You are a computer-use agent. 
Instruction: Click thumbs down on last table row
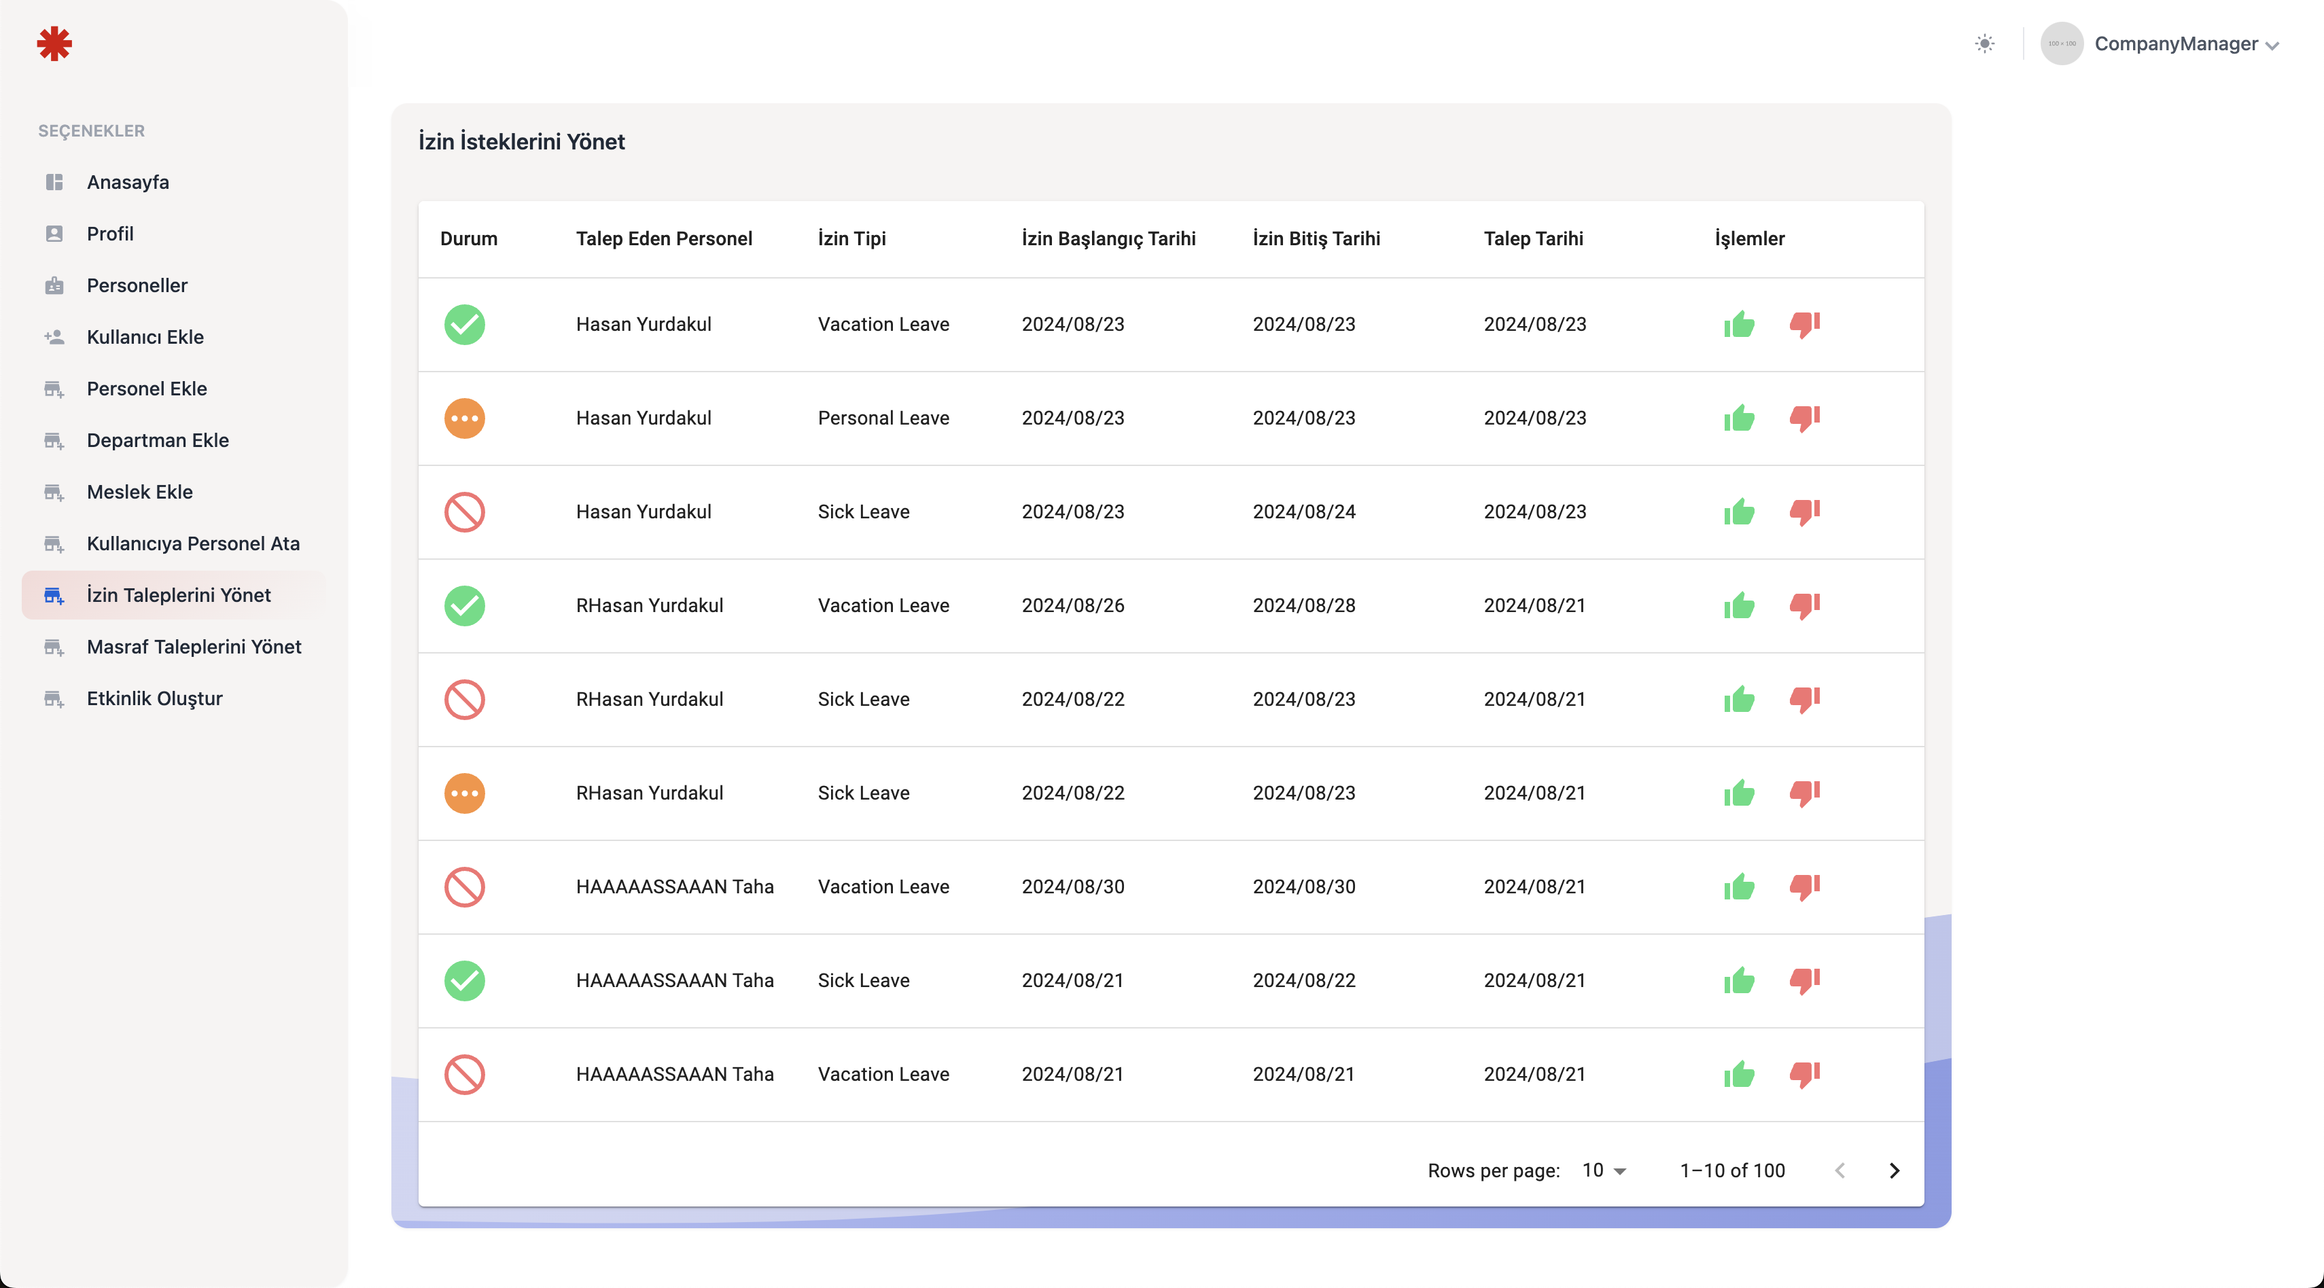(x=1804, y=1075)
